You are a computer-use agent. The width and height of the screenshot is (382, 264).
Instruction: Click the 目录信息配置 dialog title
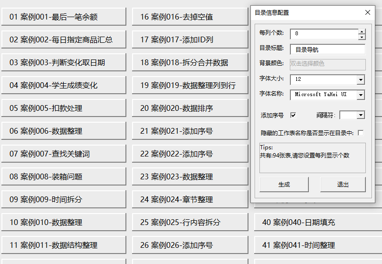272,13
